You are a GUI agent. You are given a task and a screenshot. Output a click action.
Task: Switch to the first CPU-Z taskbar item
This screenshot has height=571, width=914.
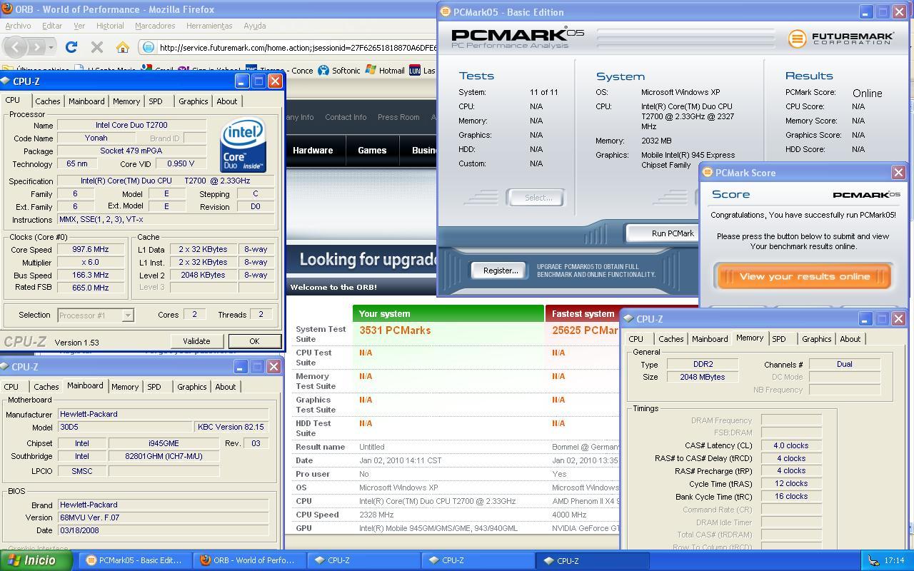pyautogui.click(x=363, y=560)
